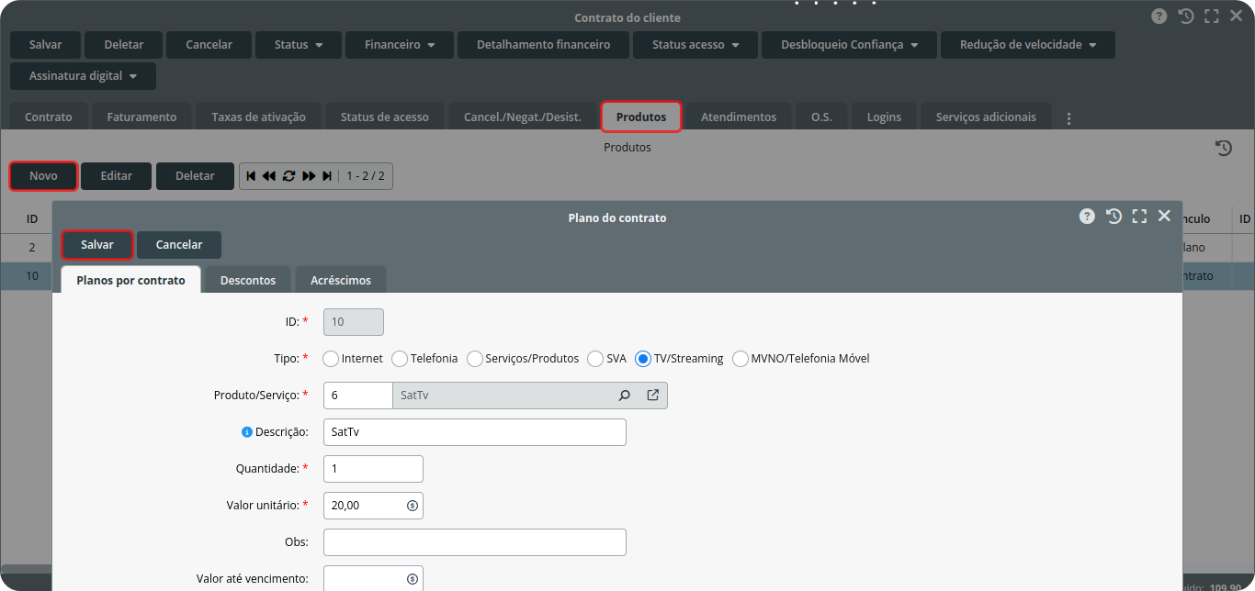This screenshot has height=591, width=1255.
Task: Open history icon in Plano do contrato dialog
Action: [1114, 217]
